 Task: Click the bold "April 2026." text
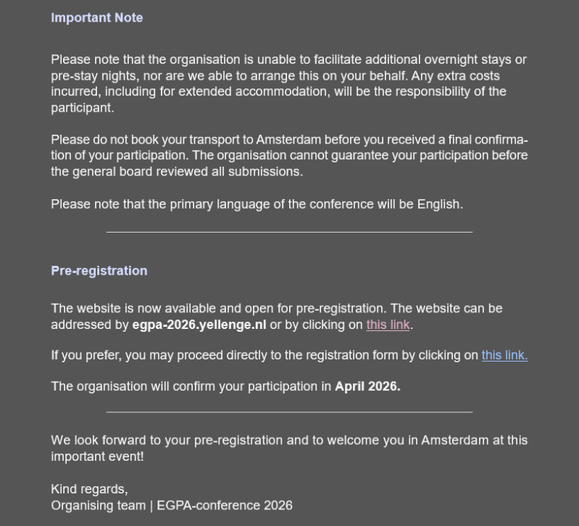pyautogui.click(x=367, y=386)
